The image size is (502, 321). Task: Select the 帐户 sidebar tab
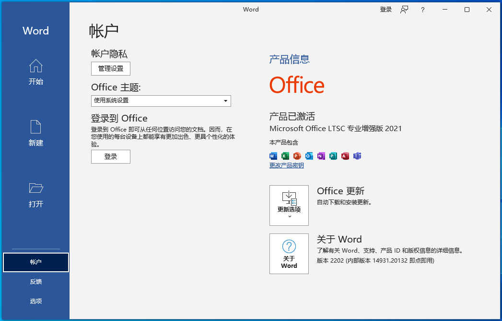tap(36, 262)
